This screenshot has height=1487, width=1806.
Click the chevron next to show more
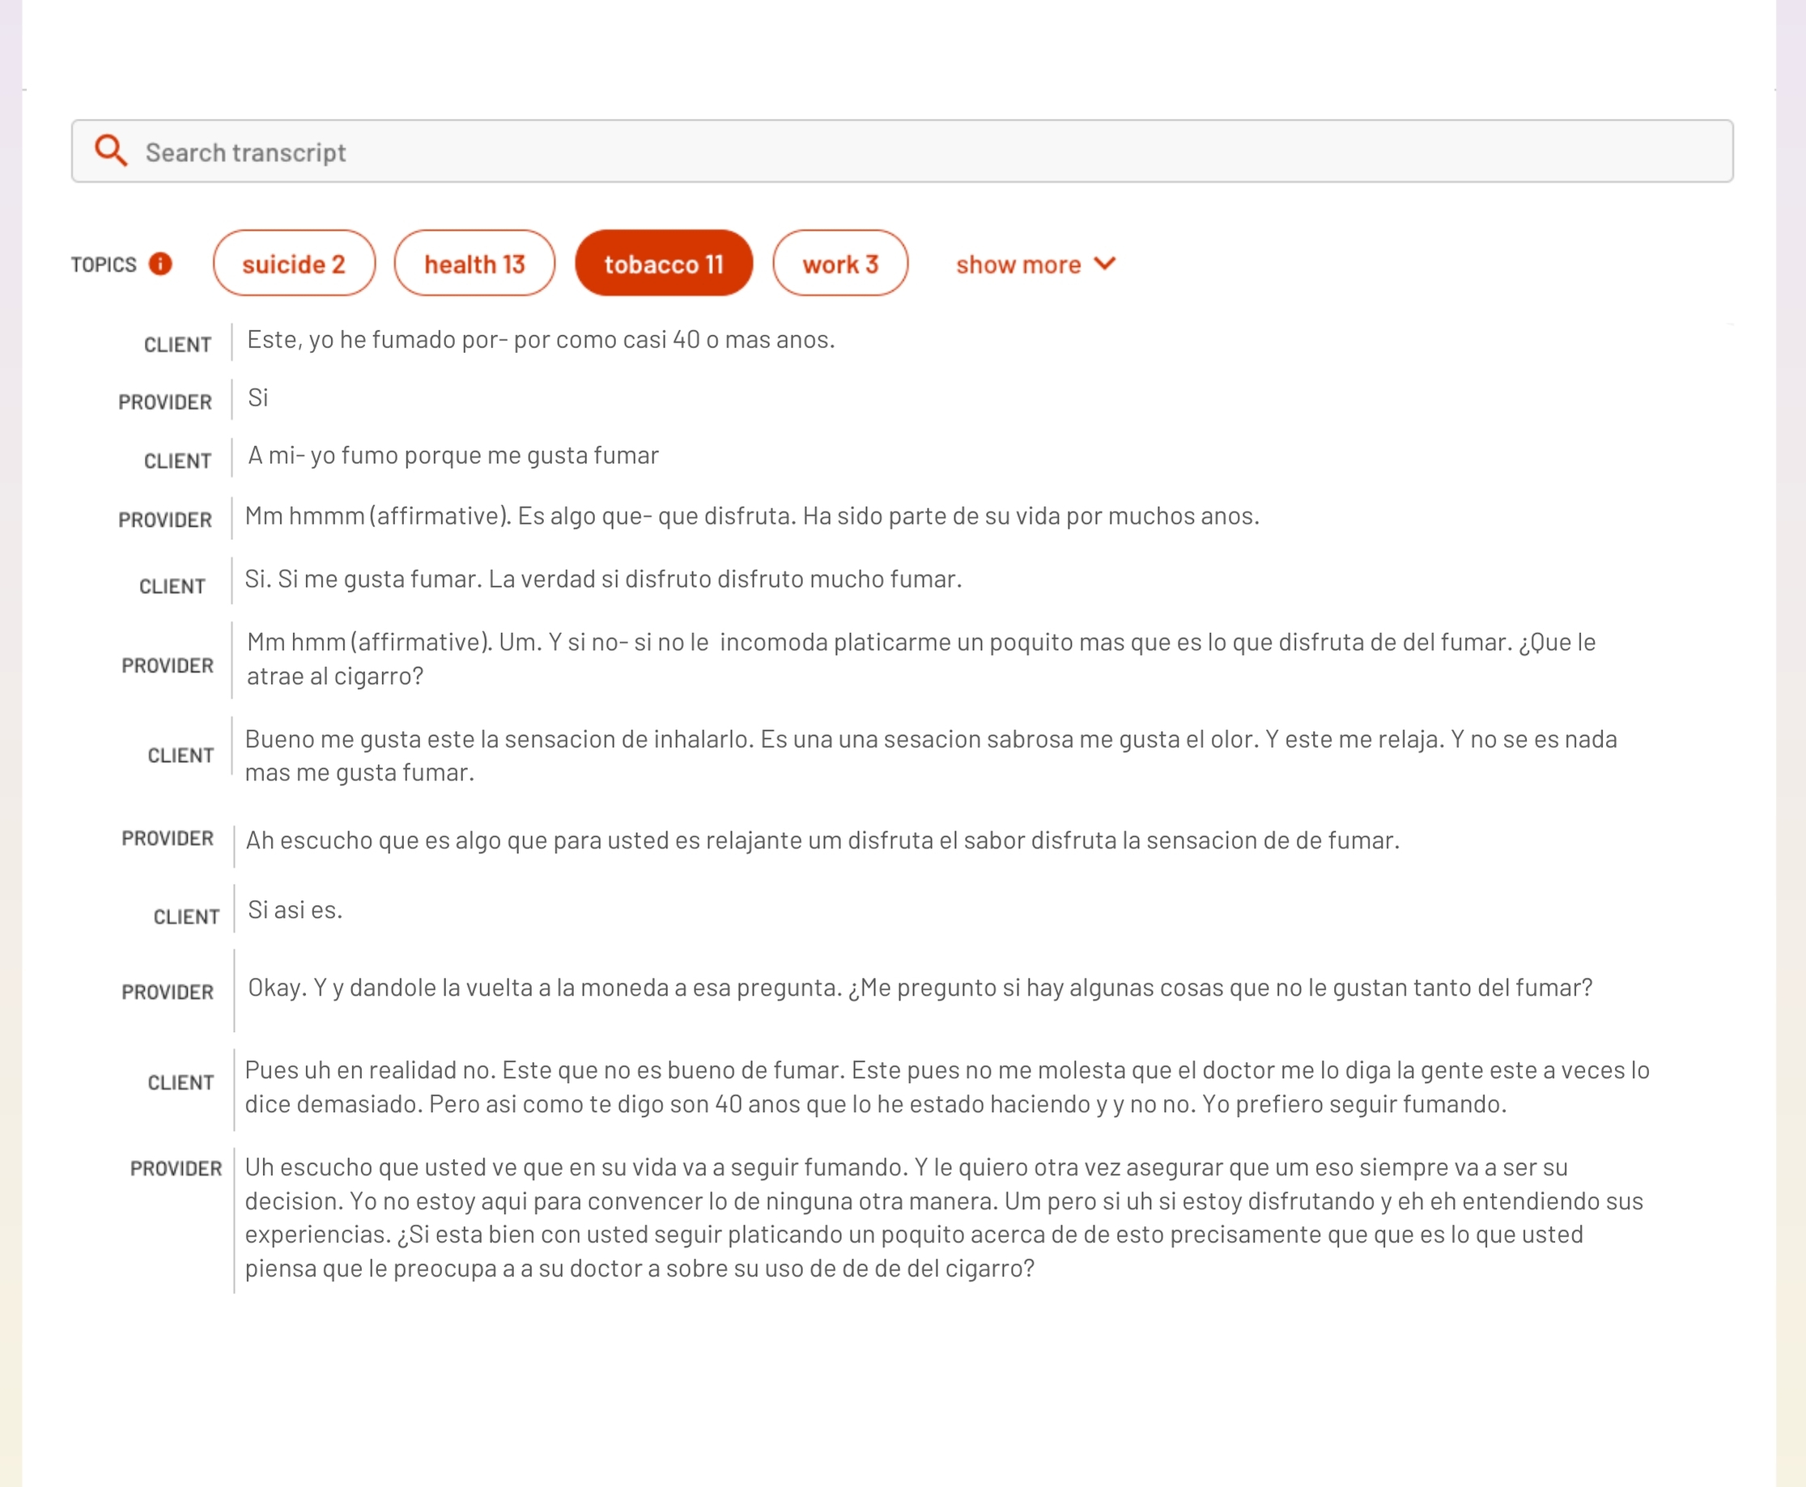[1105, 263]
